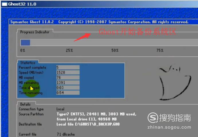Select the E:\GHOST\D_BACKUP.GHO file path
Viewport: 198px width, 137px height.
[x=97, y=124]
